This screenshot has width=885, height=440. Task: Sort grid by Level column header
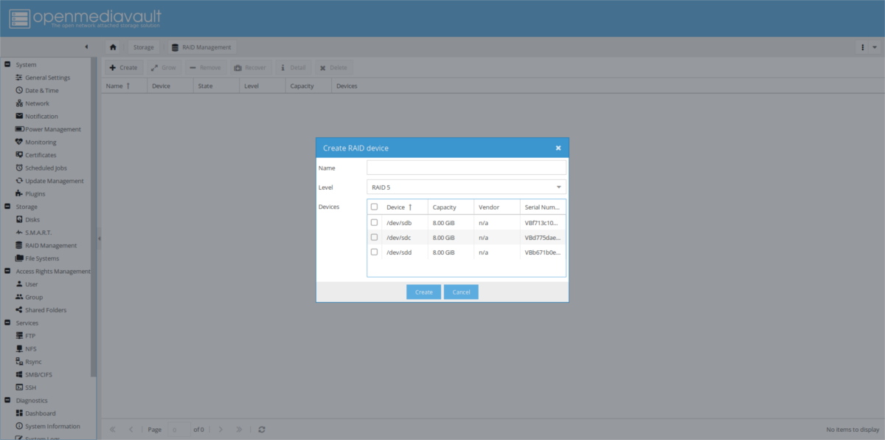262,86
